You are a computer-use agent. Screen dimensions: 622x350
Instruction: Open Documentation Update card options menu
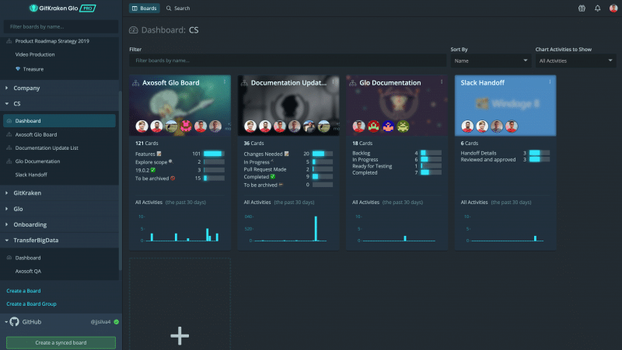(334, 82)
